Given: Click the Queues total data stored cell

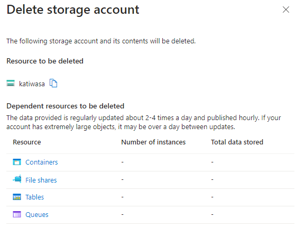Looking at the screenshot, I should tap(212, 214).
